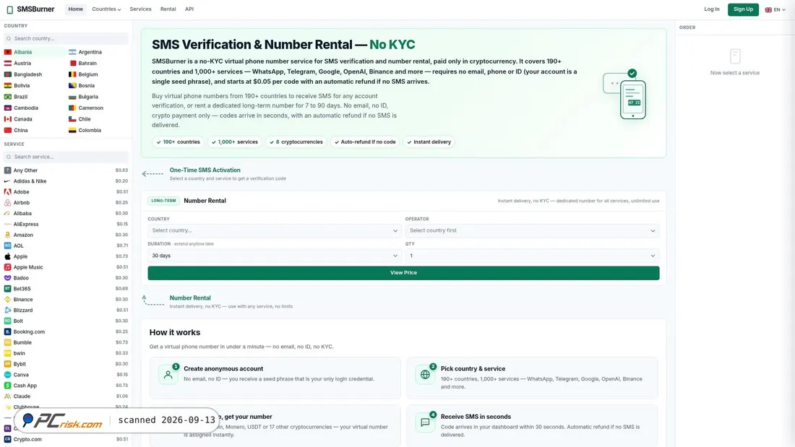Viewport: 795px width, 447px height.
Task: Click the Sign Up button
Action: click(743, 9)
